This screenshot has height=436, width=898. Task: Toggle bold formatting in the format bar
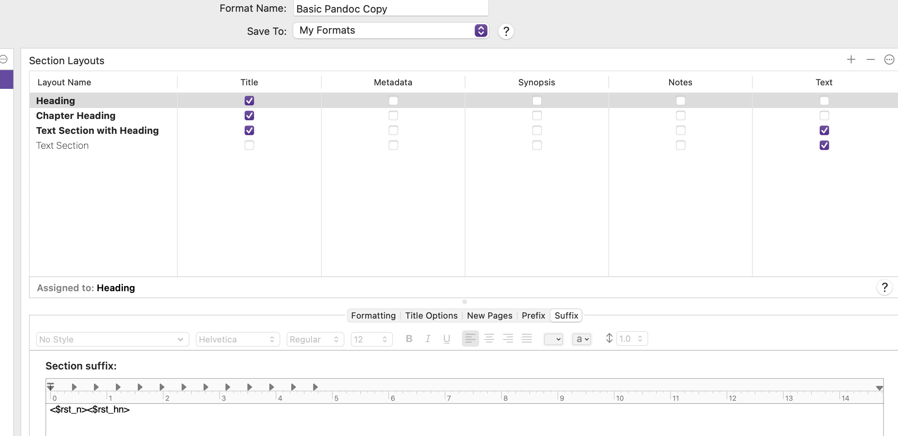coord(409,339)
